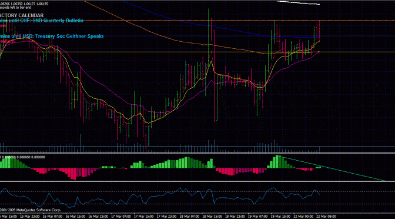Click the '19 Mar 15:00' time axis label
Viewport: 395px width, 219px height.
280,217
